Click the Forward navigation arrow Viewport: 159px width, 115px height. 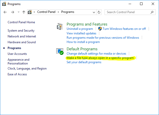click(13, 12)
